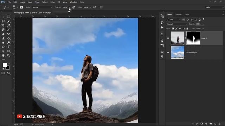Select the Type tool
The height and width of the screenshot is (126, 225).
click(x=8, y=47)
